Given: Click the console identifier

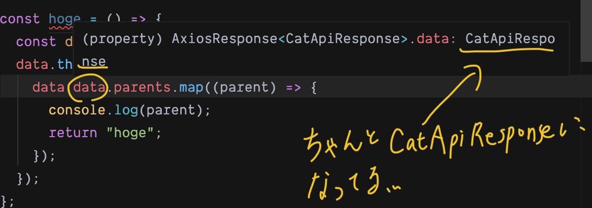Looking at the screenshot, I should coord(77,110).
